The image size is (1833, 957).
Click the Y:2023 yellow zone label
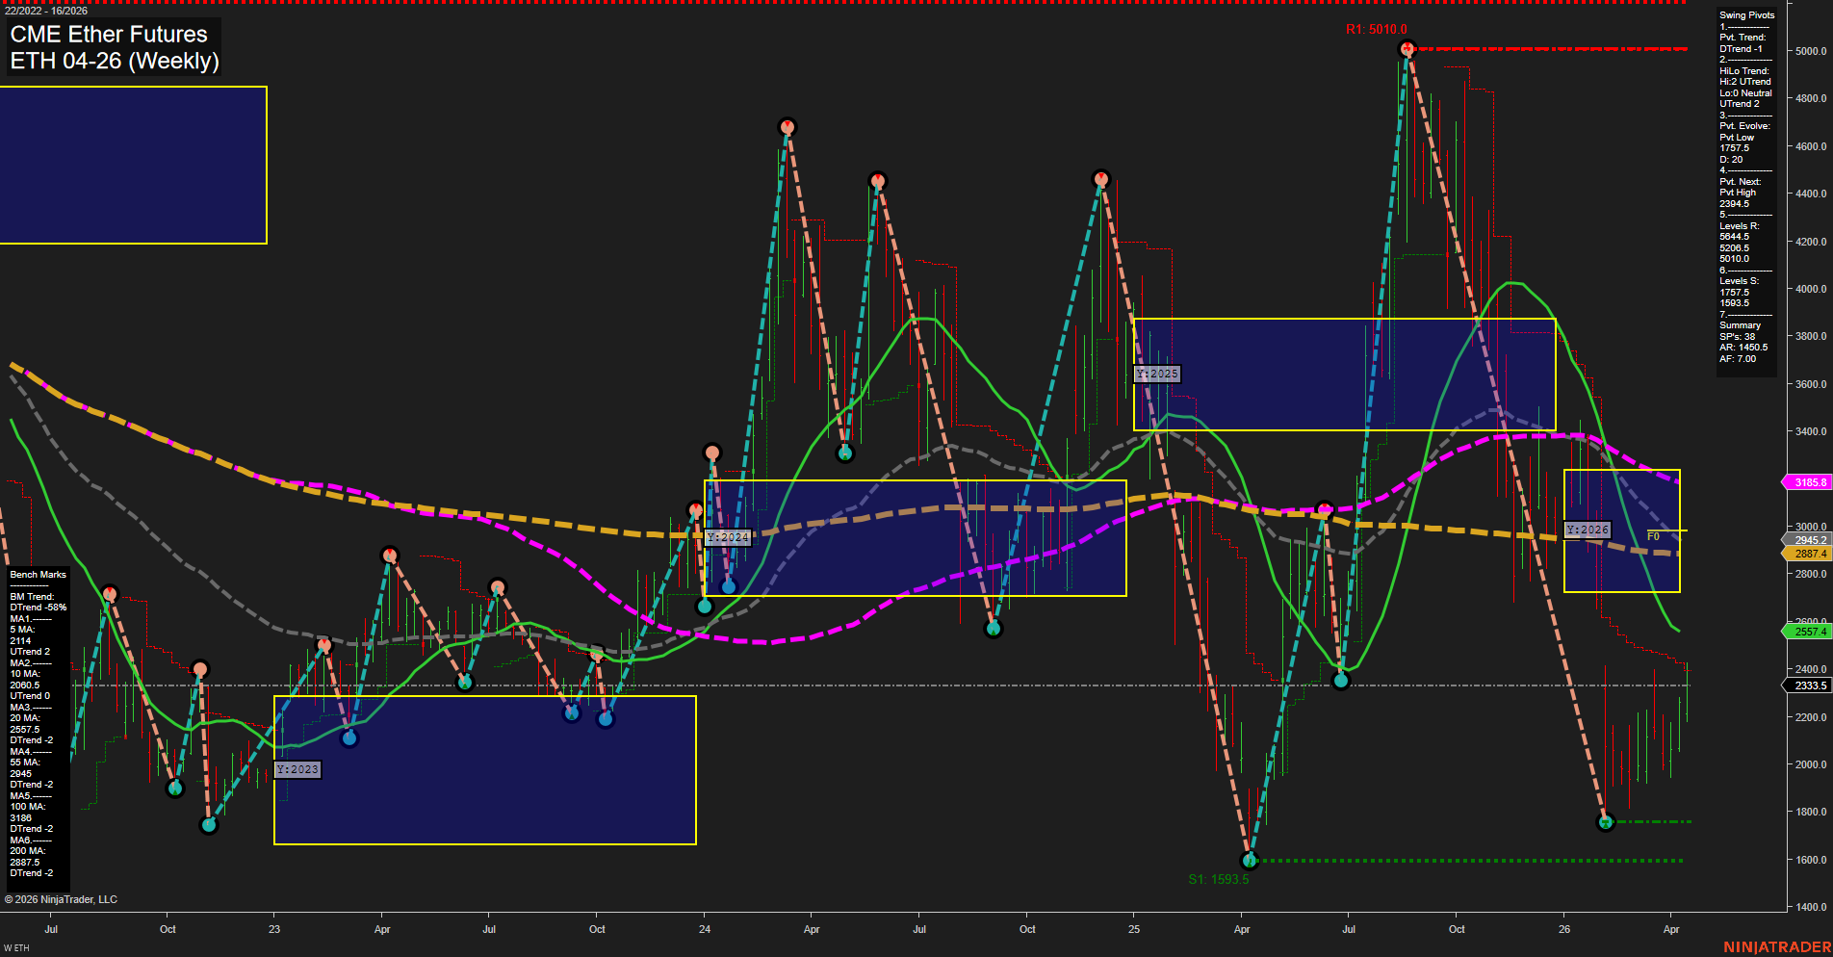297,769
